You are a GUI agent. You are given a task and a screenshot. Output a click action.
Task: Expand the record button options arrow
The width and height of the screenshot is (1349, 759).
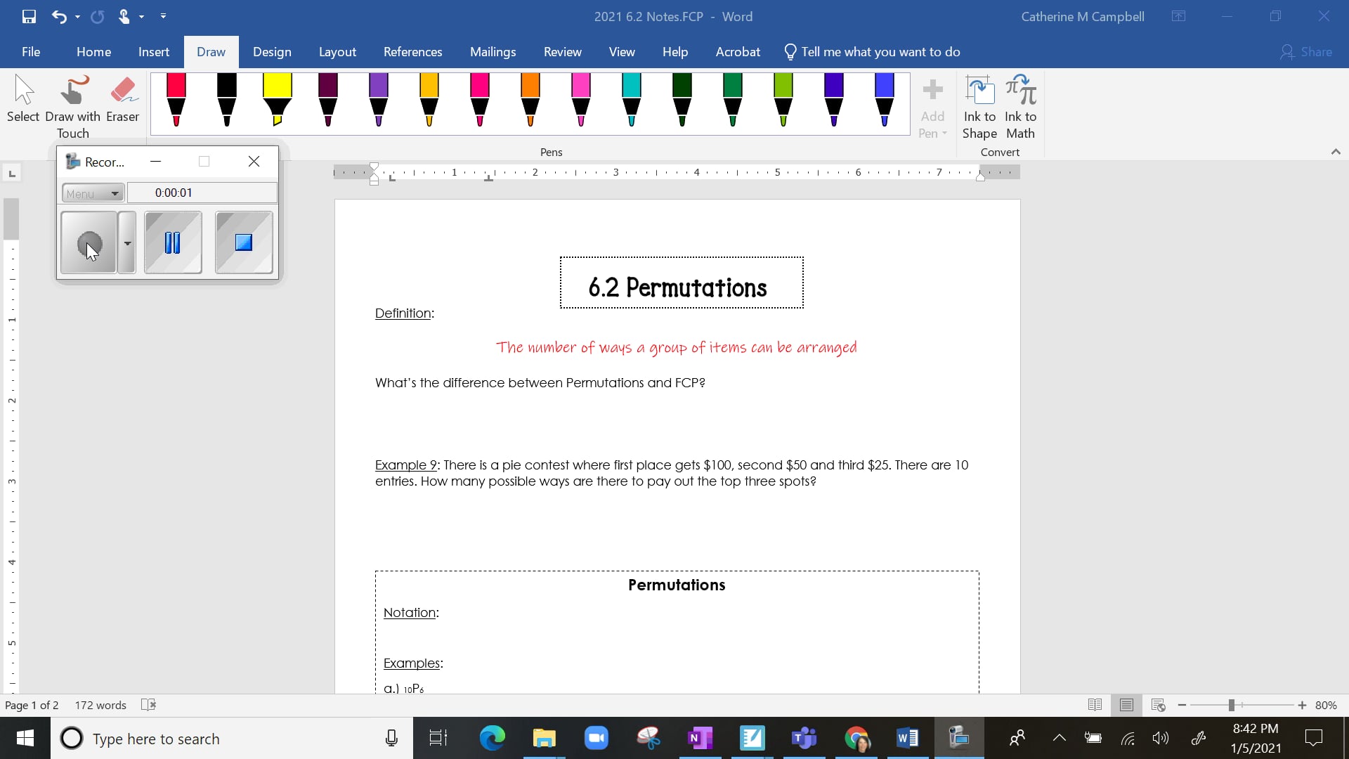126,242
